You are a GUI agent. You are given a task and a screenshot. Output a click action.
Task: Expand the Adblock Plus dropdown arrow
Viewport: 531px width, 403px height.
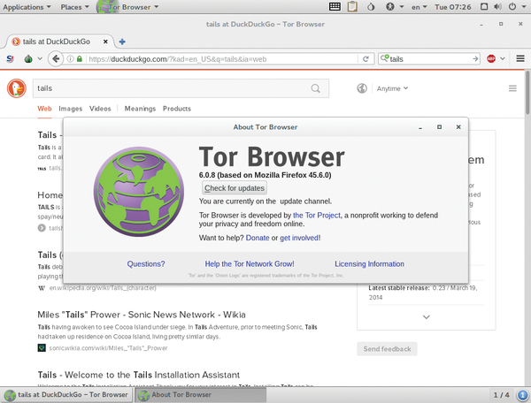click(504, 59)
